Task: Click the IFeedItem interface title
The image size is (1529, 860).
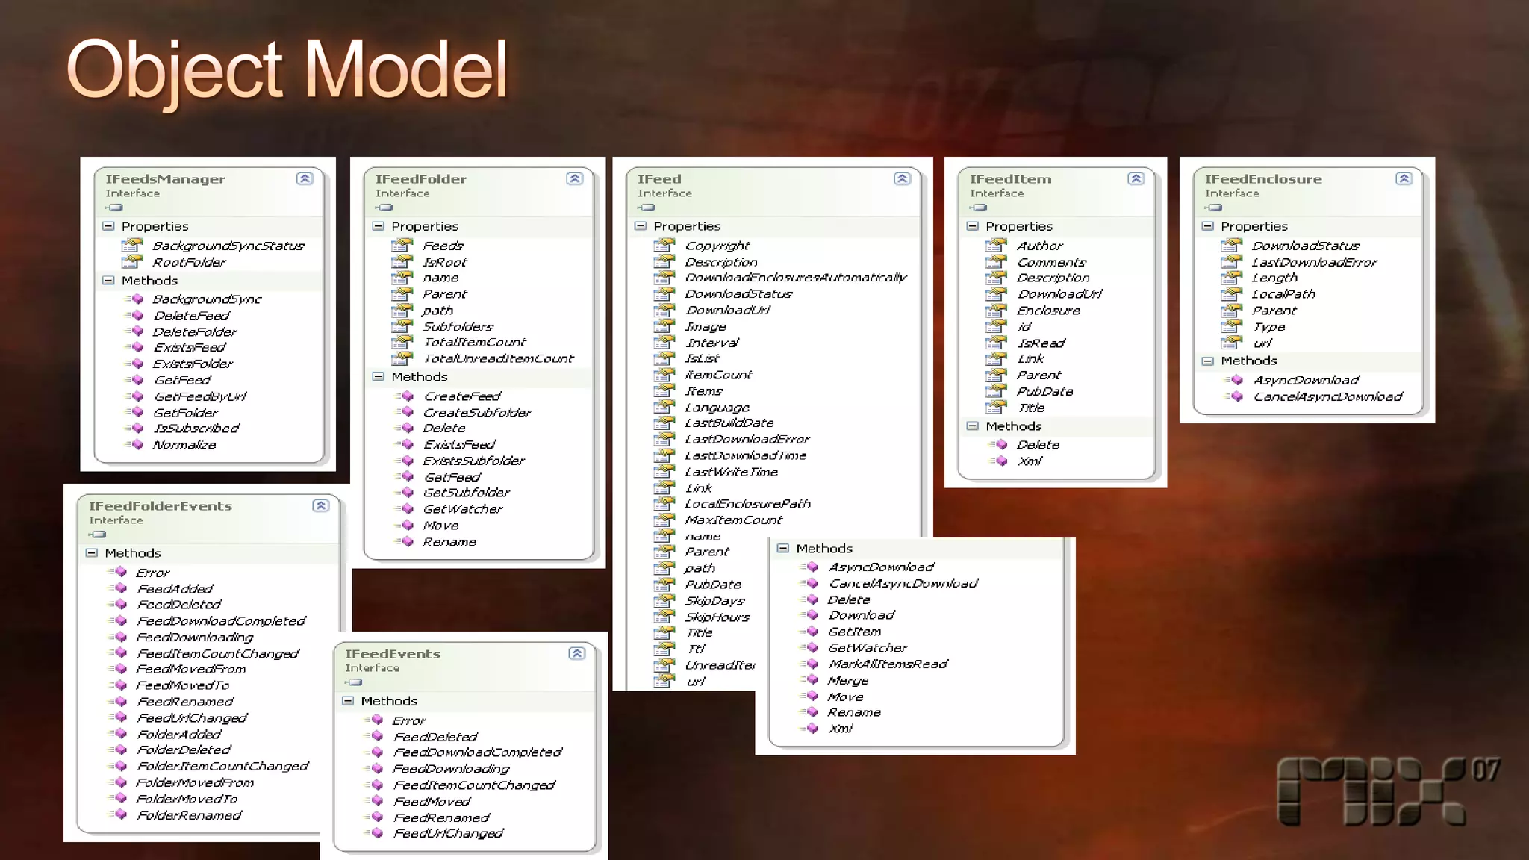Action: (1009, 179)
